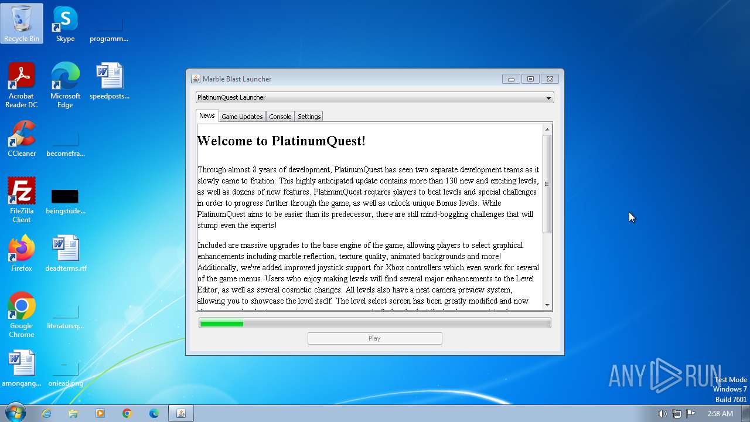Open File Explorer from the taskbar

point(73,413)
